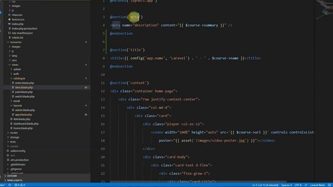Open favicon.ico in the explorer
Screen dimensions: 333x187
click(x=18, y=20)
